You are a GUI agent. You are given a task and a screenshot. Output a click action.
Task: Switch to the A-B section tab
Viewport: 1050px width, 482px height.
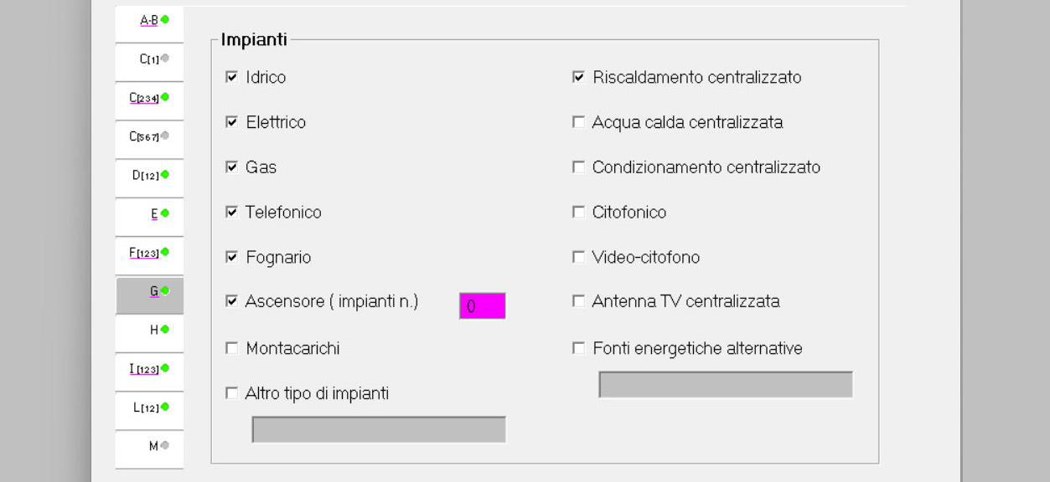pos(149,20)
